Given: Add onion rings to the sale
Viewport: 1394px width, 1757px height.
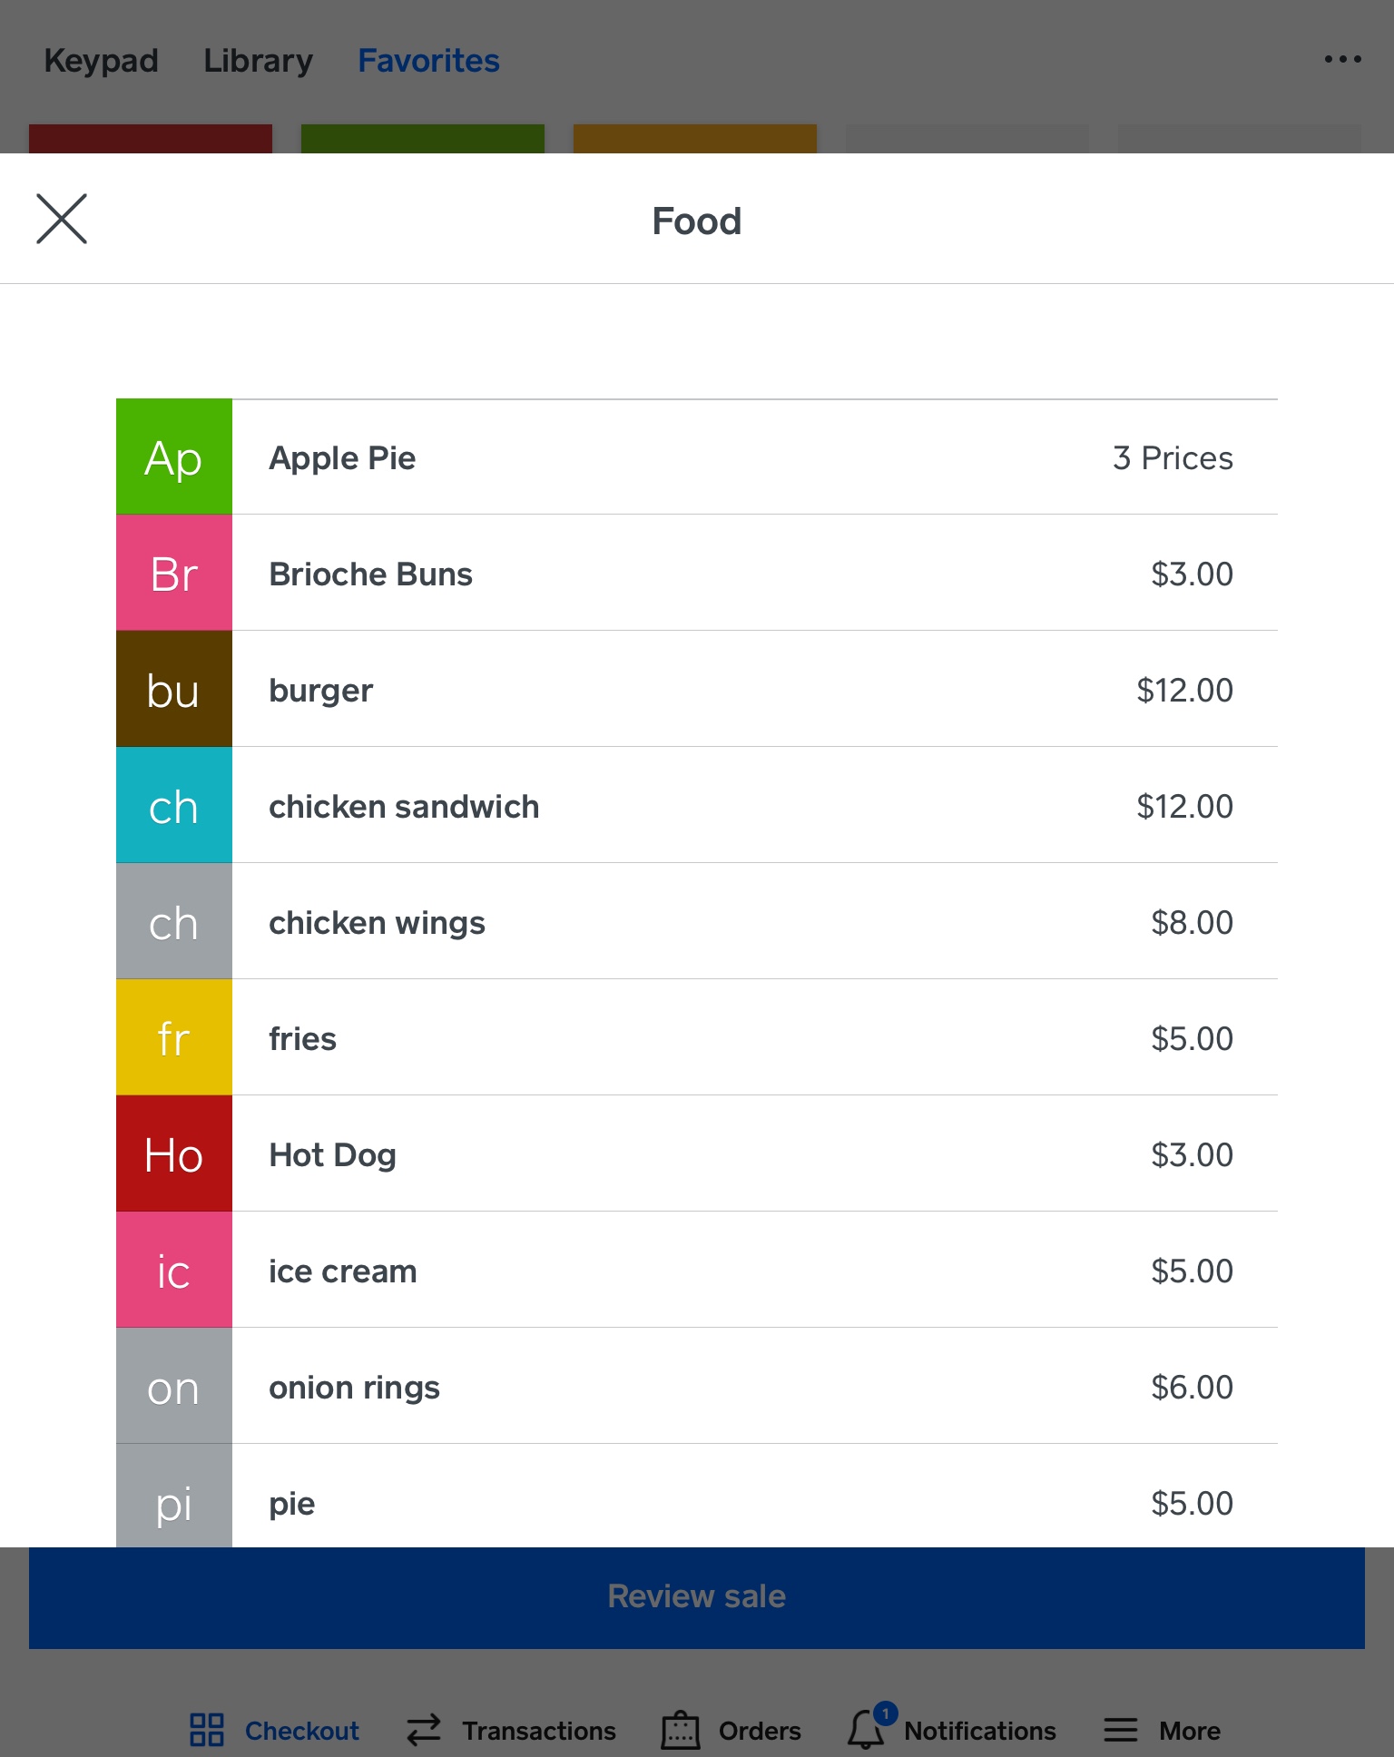Looking at the screenshot, I should 354,1388.
